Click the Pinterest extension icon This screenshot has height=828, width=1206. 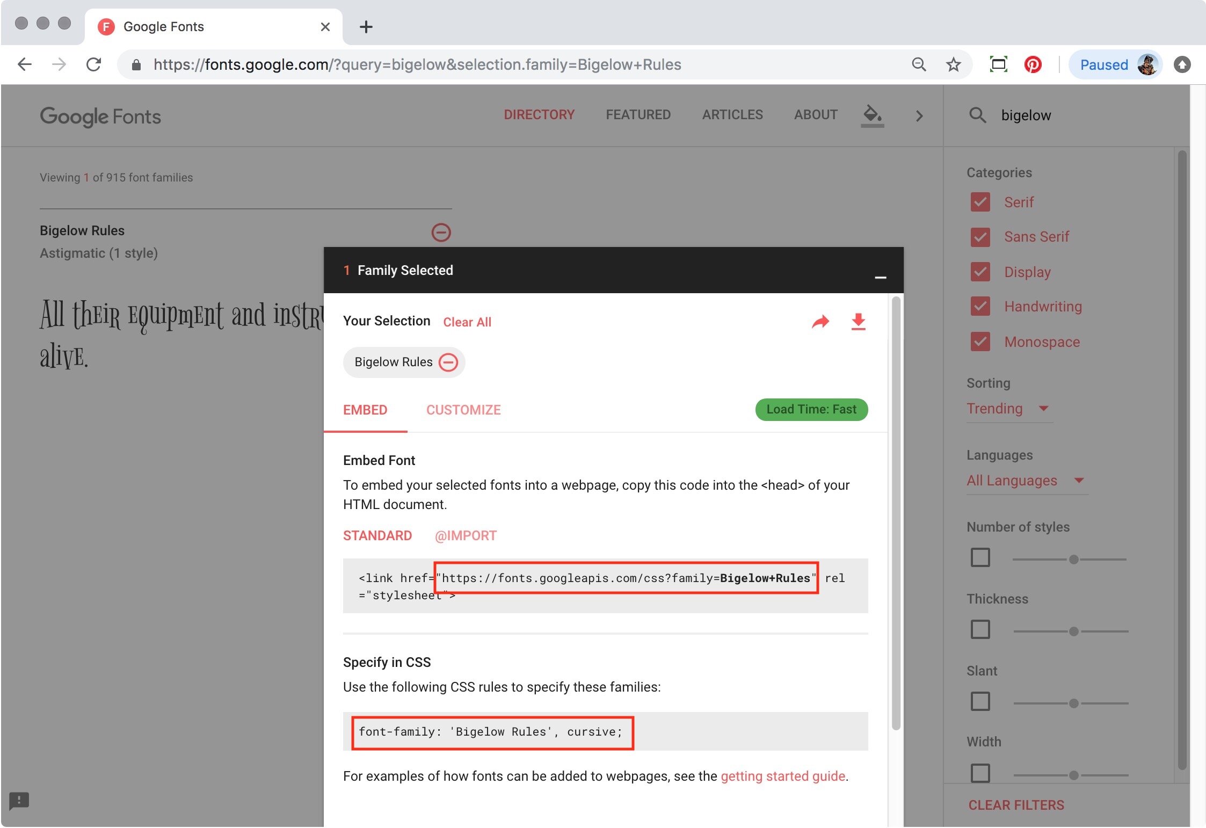(1033, 65)
